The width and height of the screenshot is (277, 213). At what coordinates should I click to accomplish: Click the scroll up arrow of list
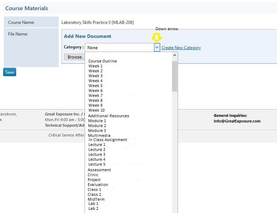click(x=174, y=55)
